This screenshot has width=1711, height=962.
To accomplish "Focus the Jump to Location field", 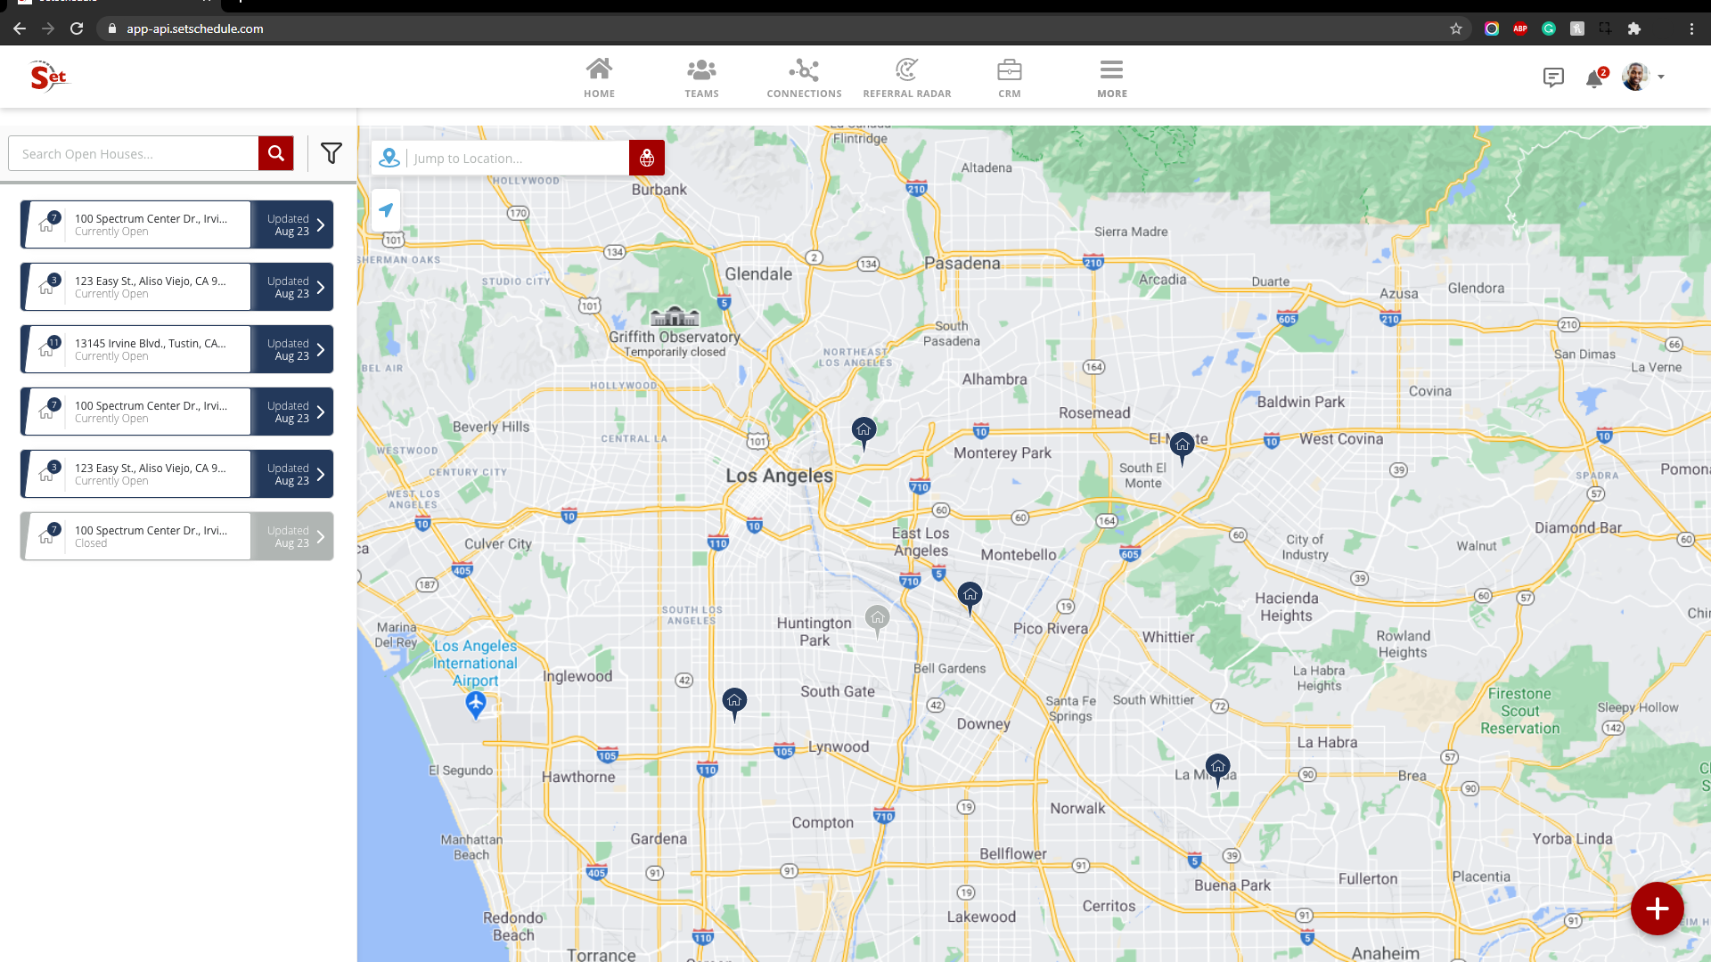I will click(519, 159).
